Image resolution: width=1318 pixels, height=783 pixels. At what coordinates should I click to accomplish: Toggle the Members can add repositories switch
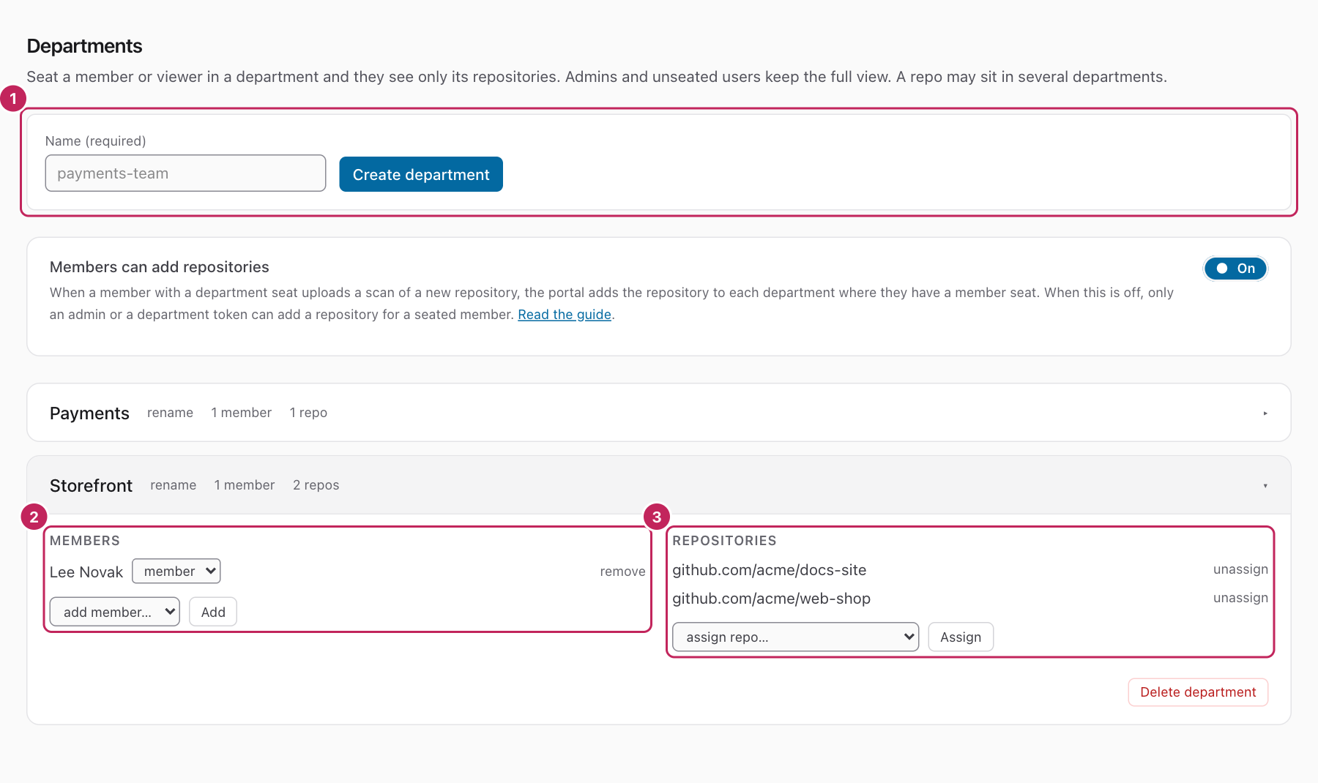(1235, 269)
